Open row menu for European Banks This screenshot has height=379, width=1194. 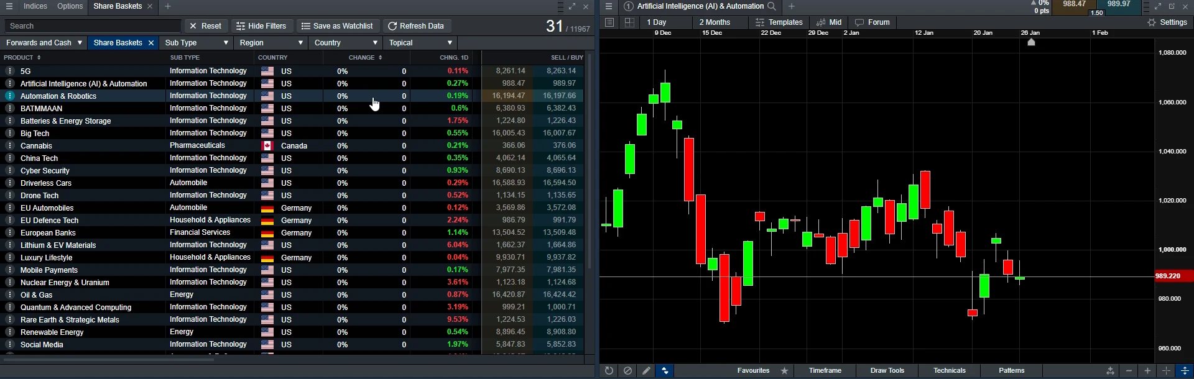pyautogui.click(x=9, y=232)
